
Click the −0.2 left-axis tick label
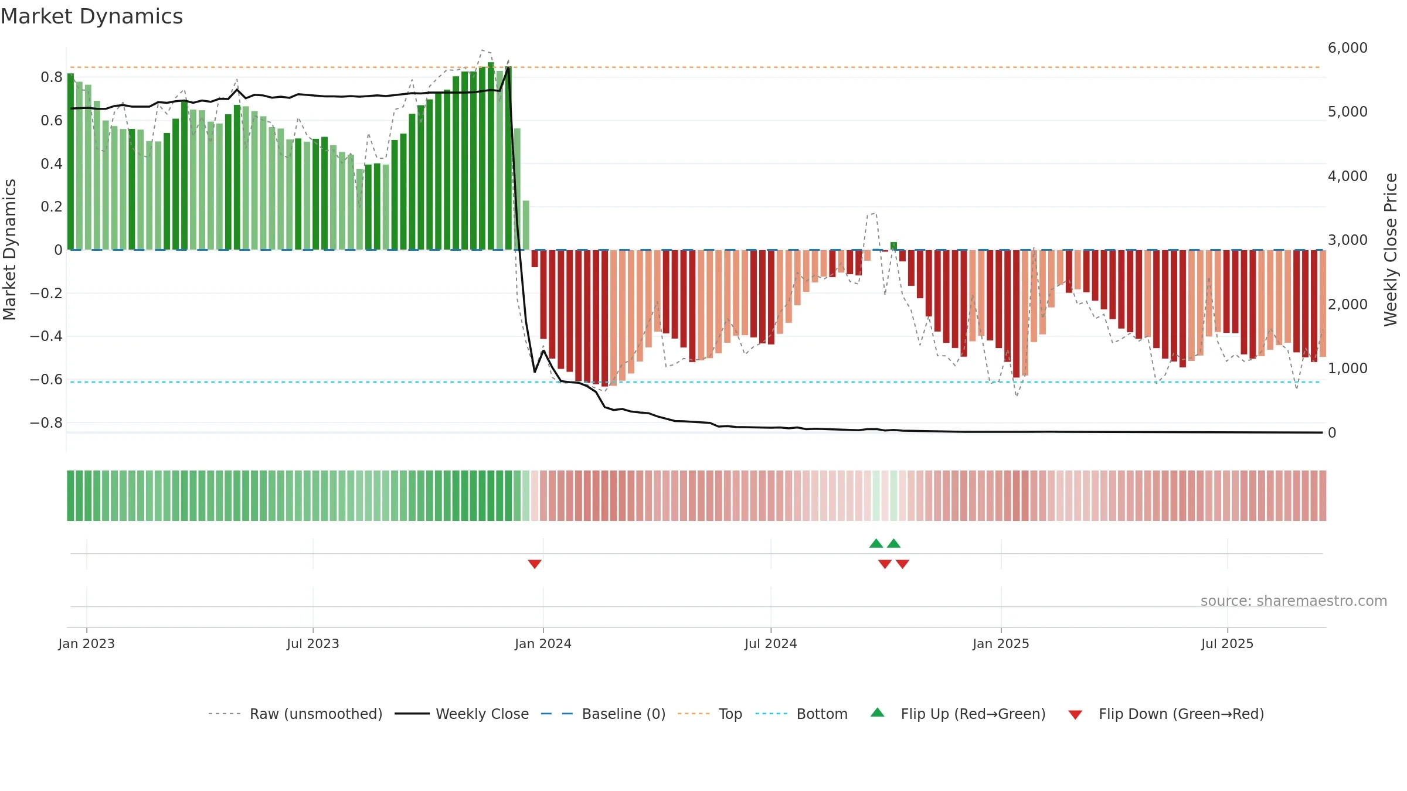46,294
